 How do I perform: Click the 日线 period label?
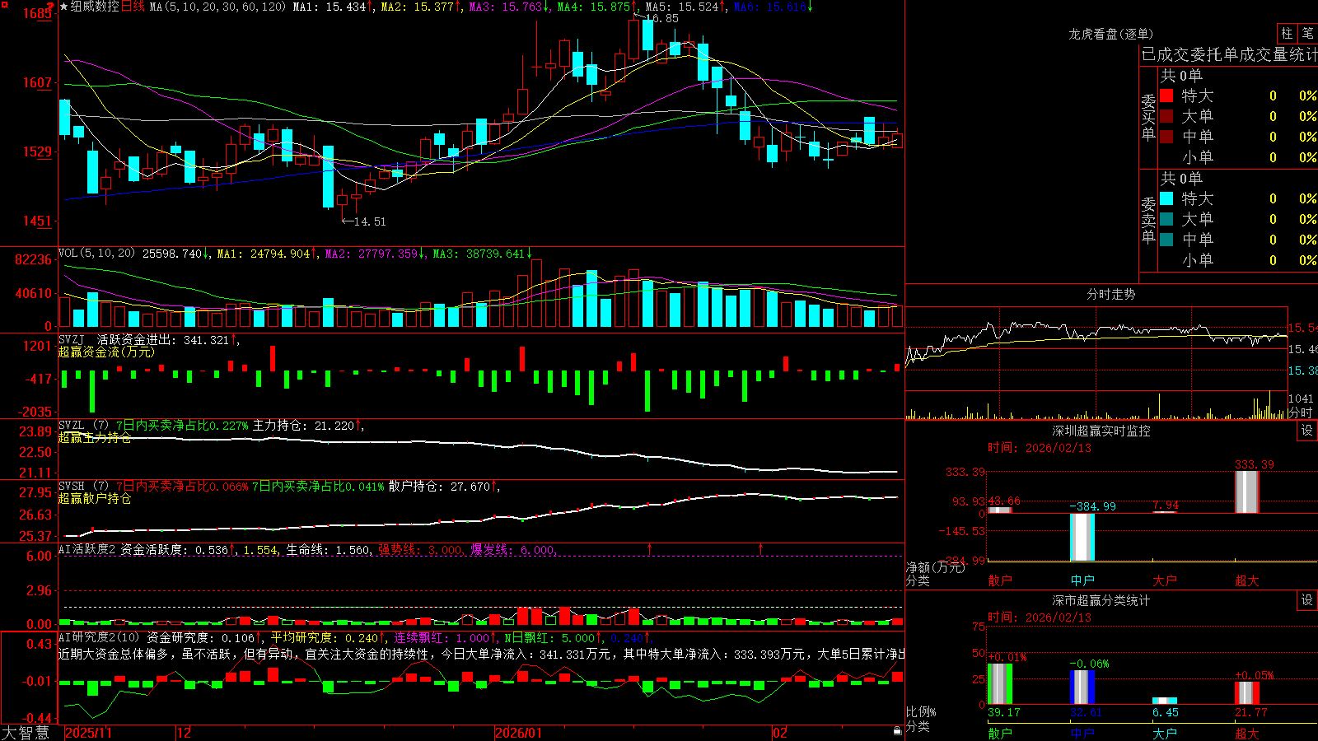coord(133,7)
